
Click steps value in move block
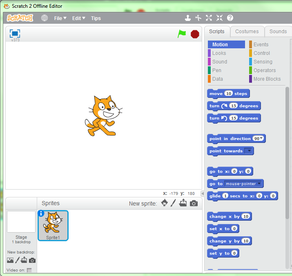click(229, 93)
